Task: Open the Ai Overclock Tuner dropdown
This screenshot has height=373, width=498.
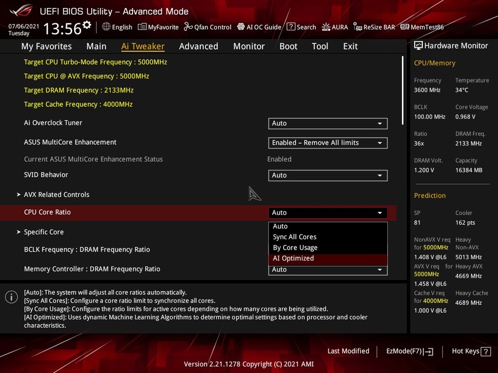Action: (x=328, y=123)
